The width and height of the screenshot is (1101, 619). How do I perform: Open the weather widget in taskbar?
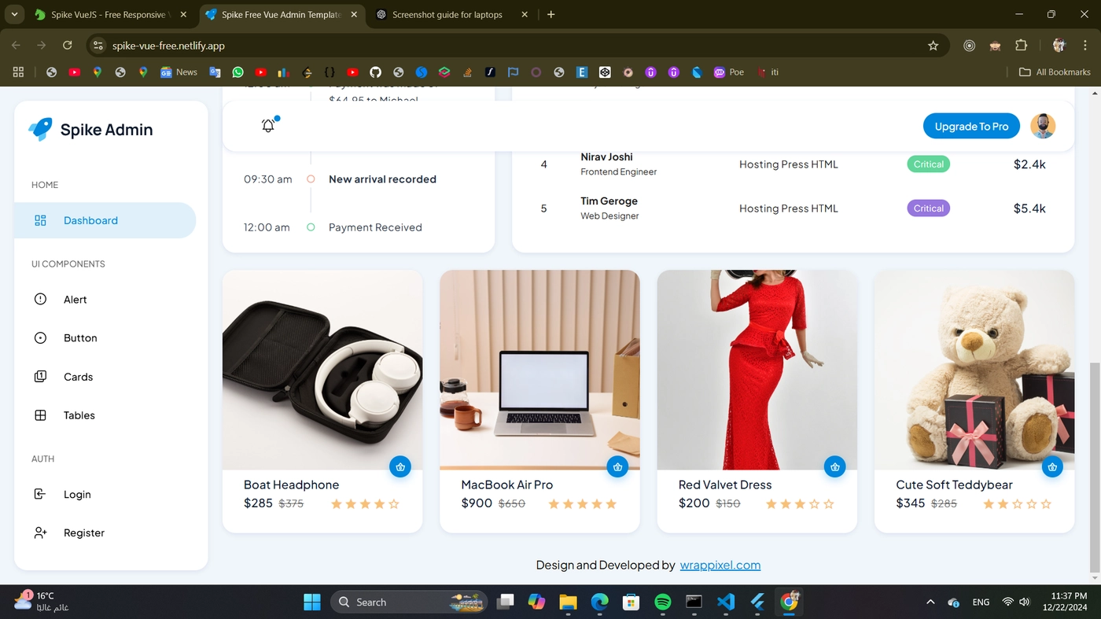[42, 602]
